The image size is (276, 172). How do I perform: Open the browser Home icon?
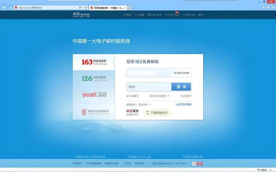pyautogui.click(x=264, y=7)
